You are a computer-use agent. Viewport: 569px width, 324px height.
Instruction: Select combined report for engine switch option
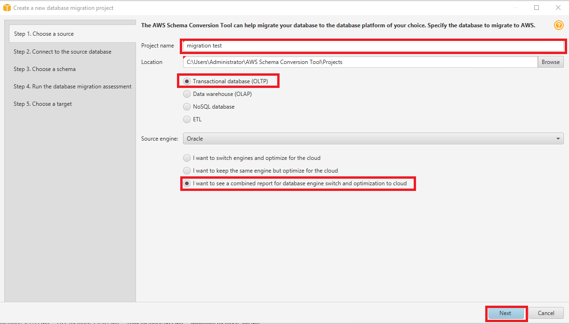[x=187, y=183]
